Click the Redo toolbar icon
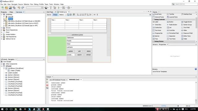The image size is (198, 111). (x=23, y=8)
